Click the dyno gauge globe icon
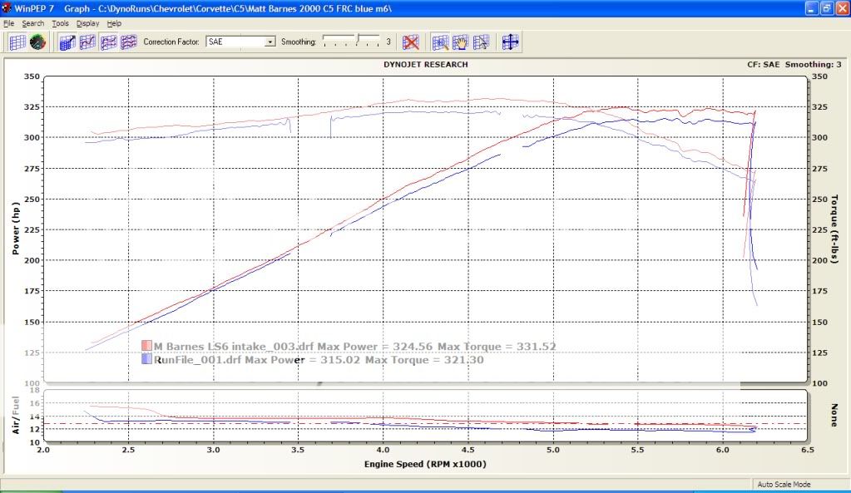The image size is (851, 493). click(x=37, y=42)
